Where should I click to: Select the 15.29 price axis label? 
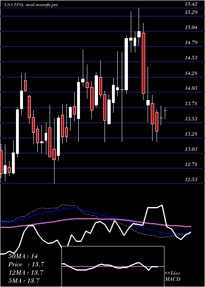click(191, 12)
